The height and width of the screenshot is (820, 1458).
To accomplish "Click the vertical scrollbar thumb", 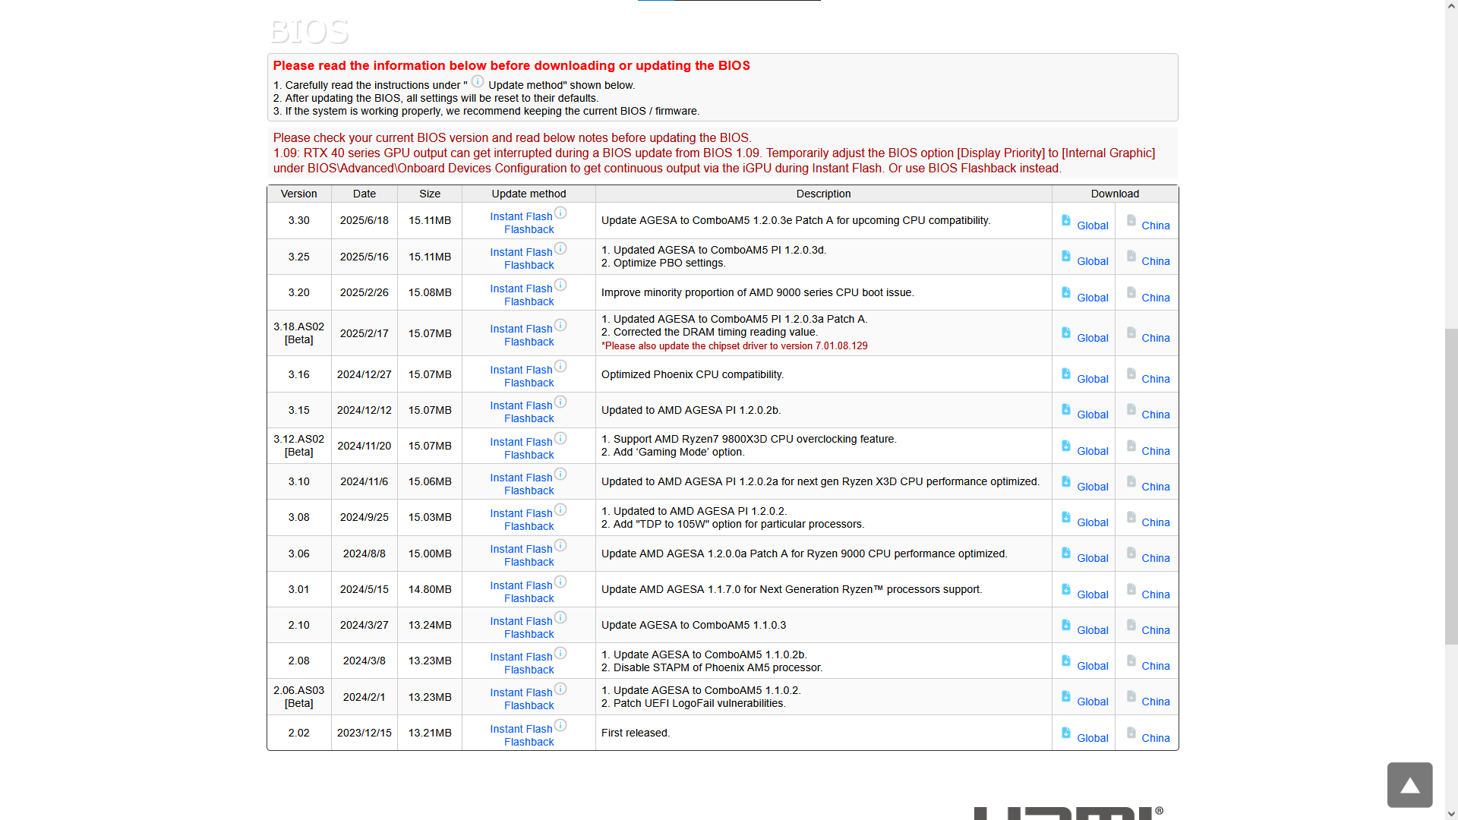I will pos(1451,486).
